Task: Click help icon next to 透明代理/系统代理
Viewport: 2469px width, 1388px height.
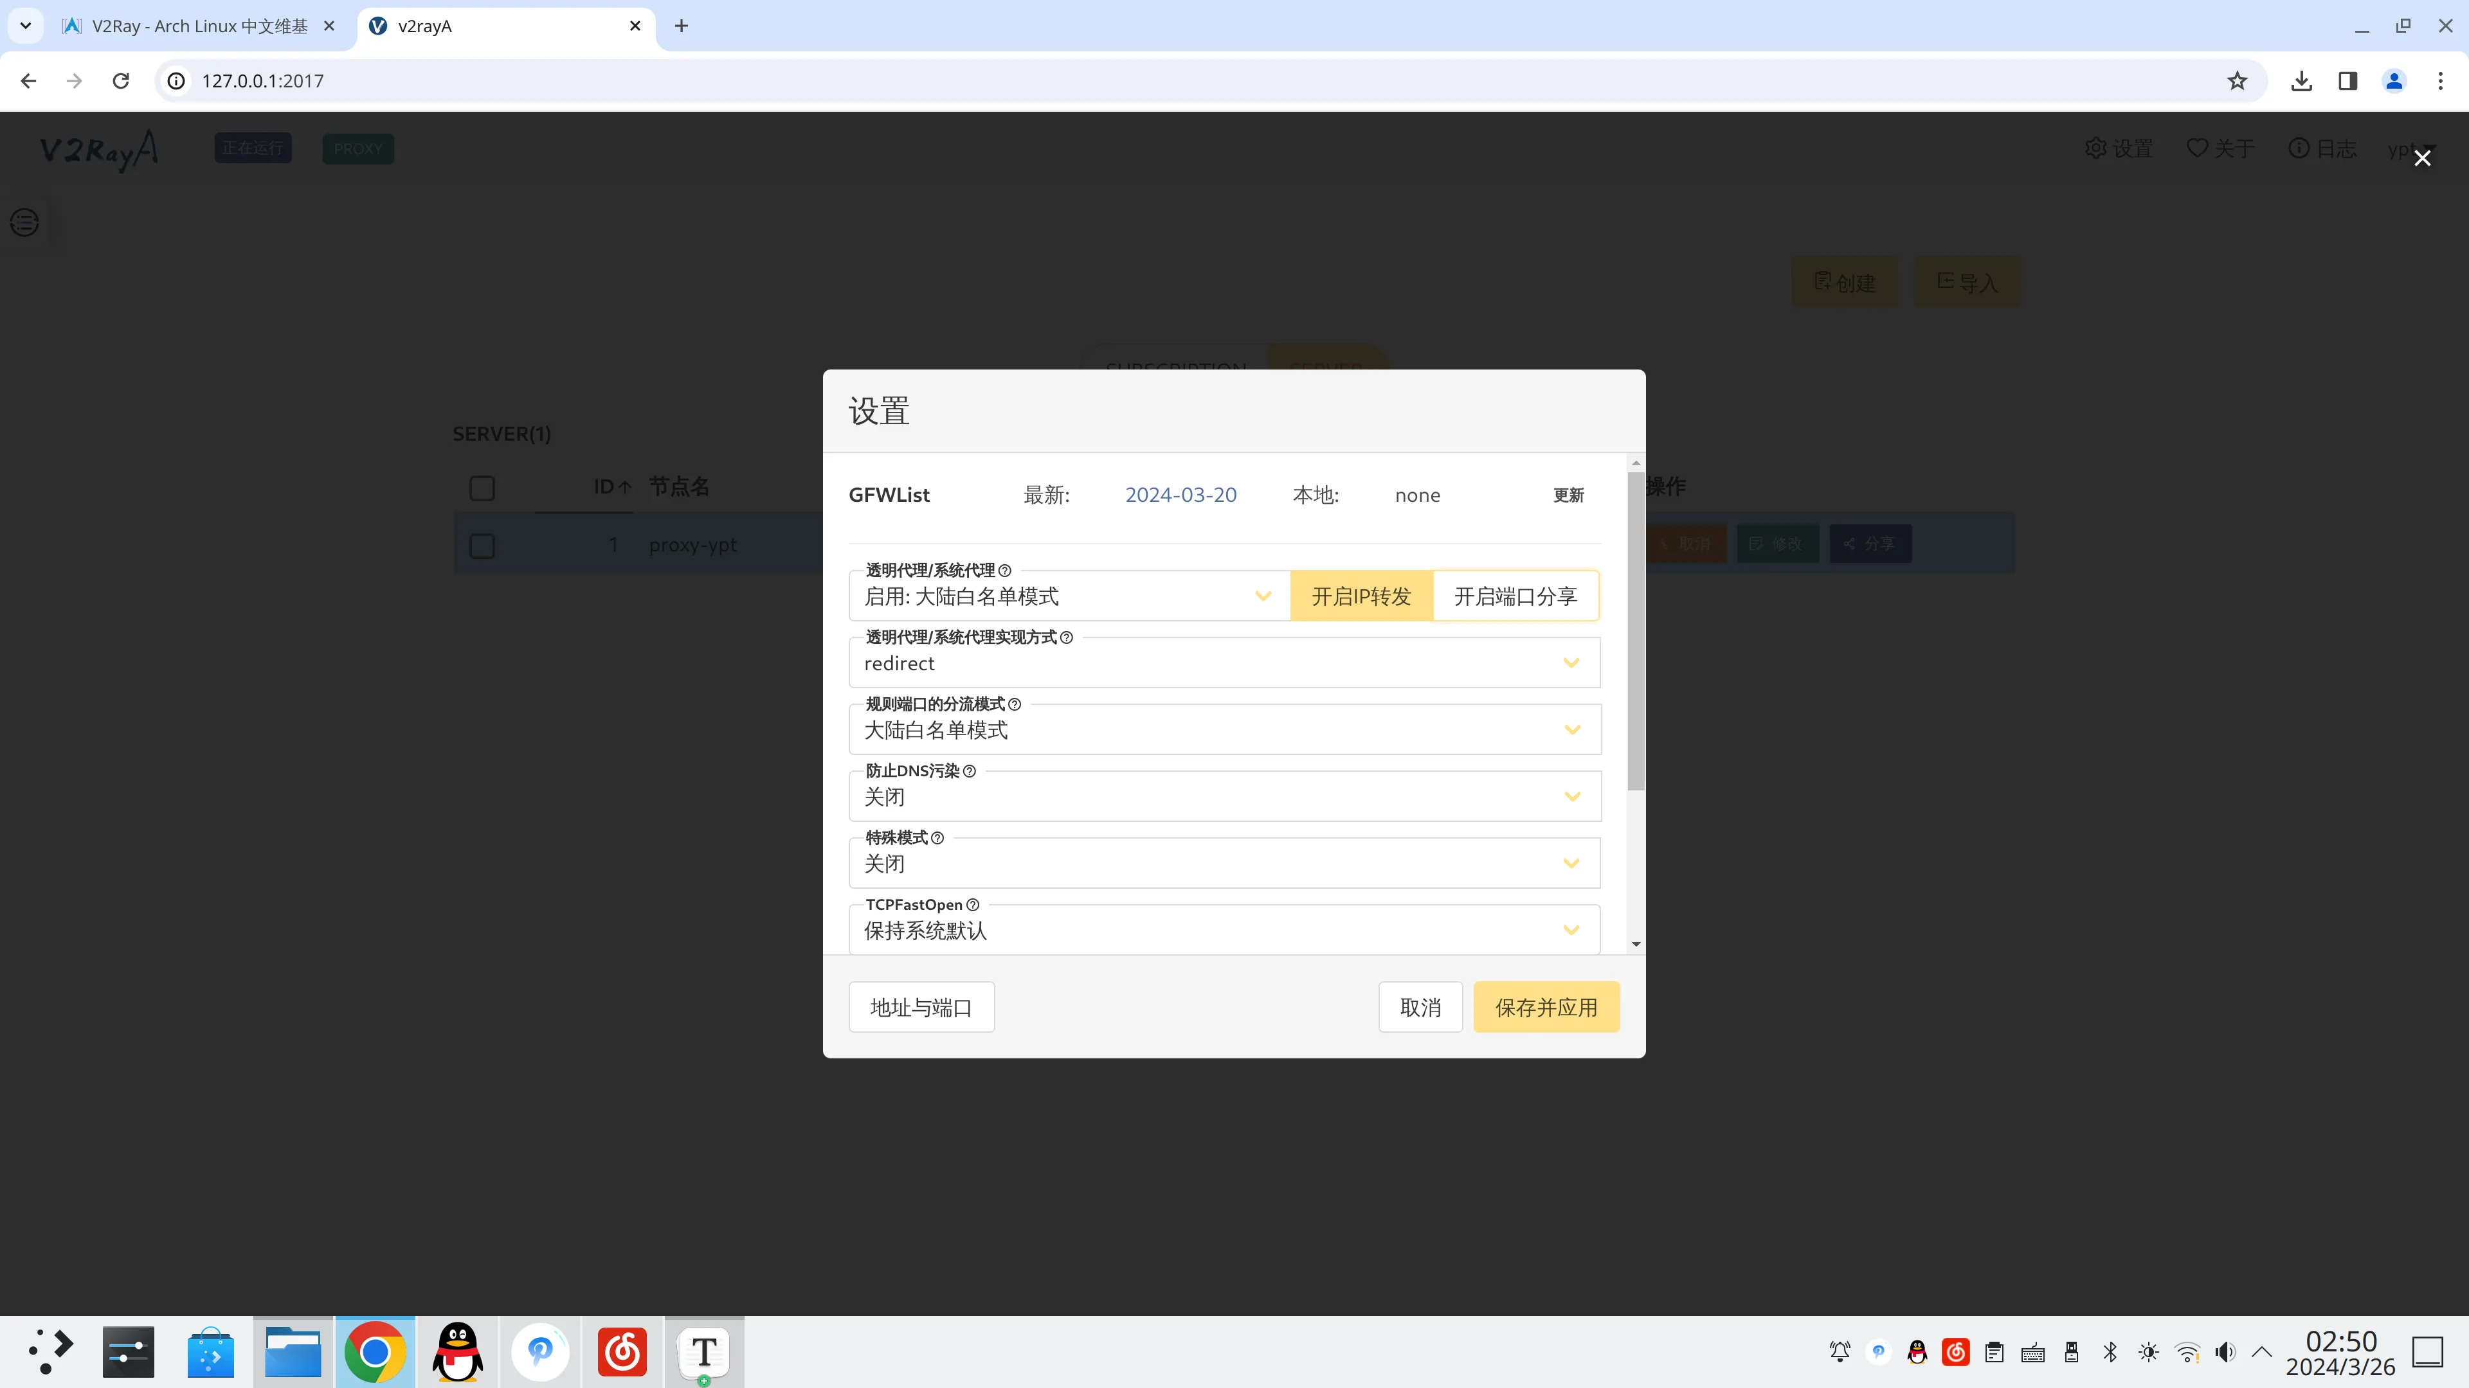Action: coord(1004,570)
